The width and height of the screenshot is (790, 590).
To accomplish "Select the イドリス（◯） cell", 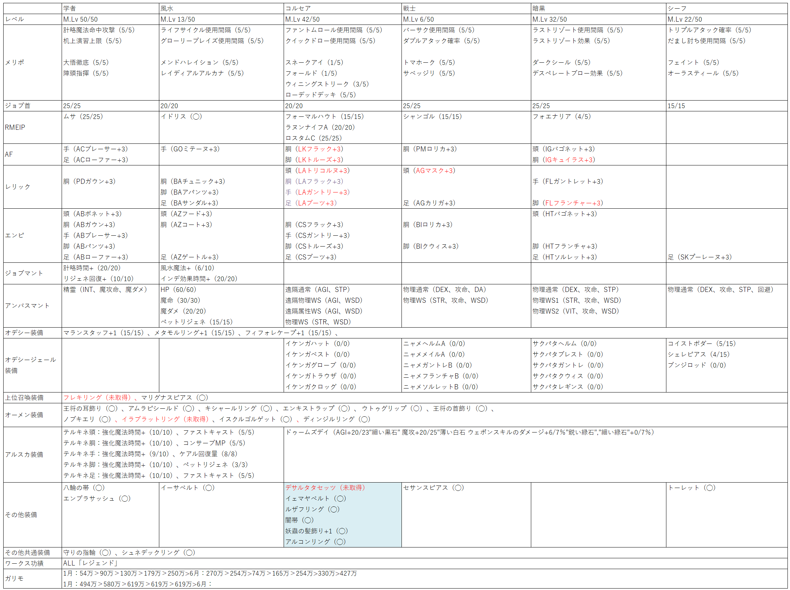I will [x=181, y=116].
